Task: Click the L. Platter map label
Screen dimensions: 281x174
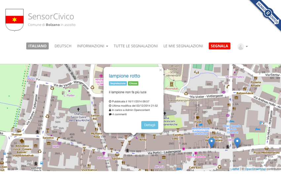Action: (x=69, y=95)
